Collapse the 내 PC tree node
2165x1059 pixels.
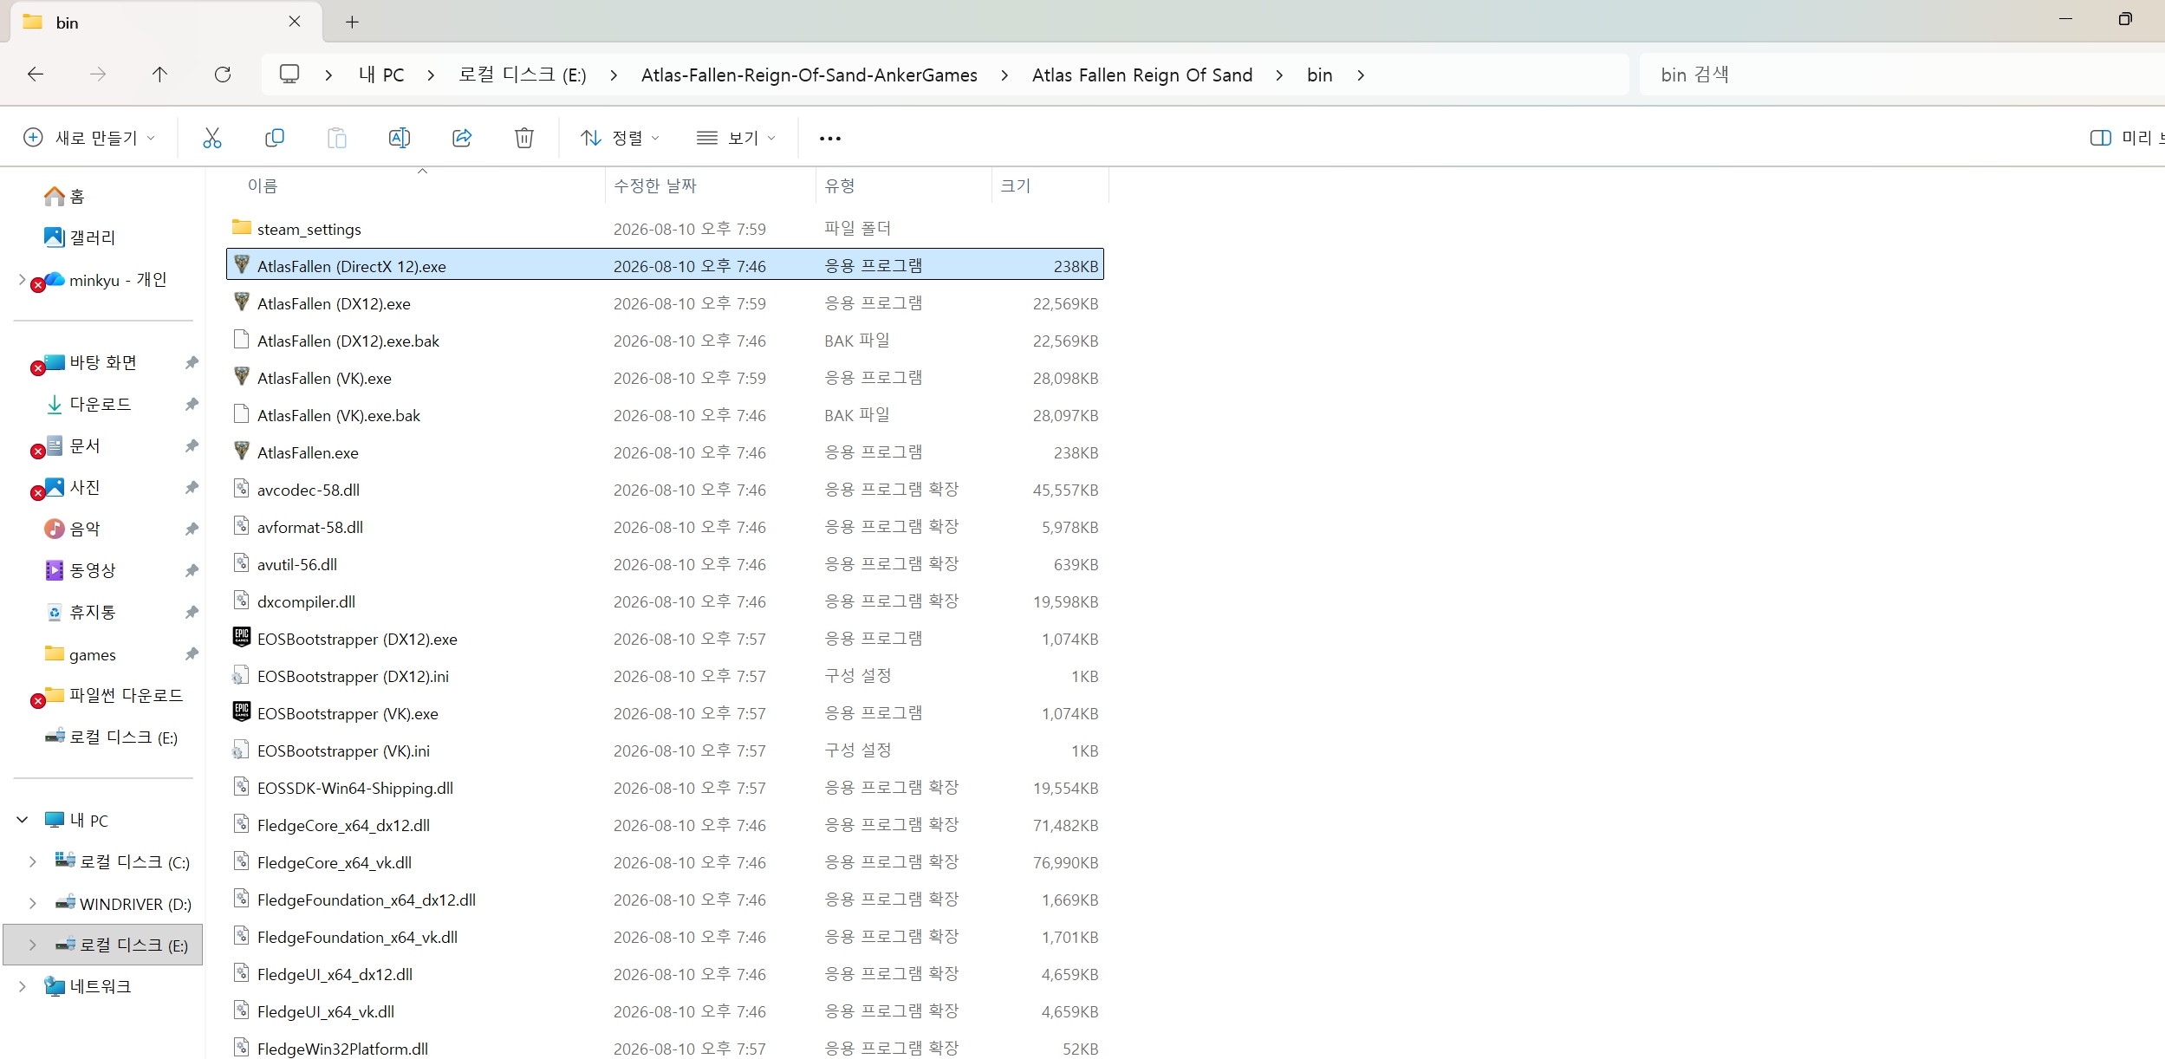click(23, 820)
